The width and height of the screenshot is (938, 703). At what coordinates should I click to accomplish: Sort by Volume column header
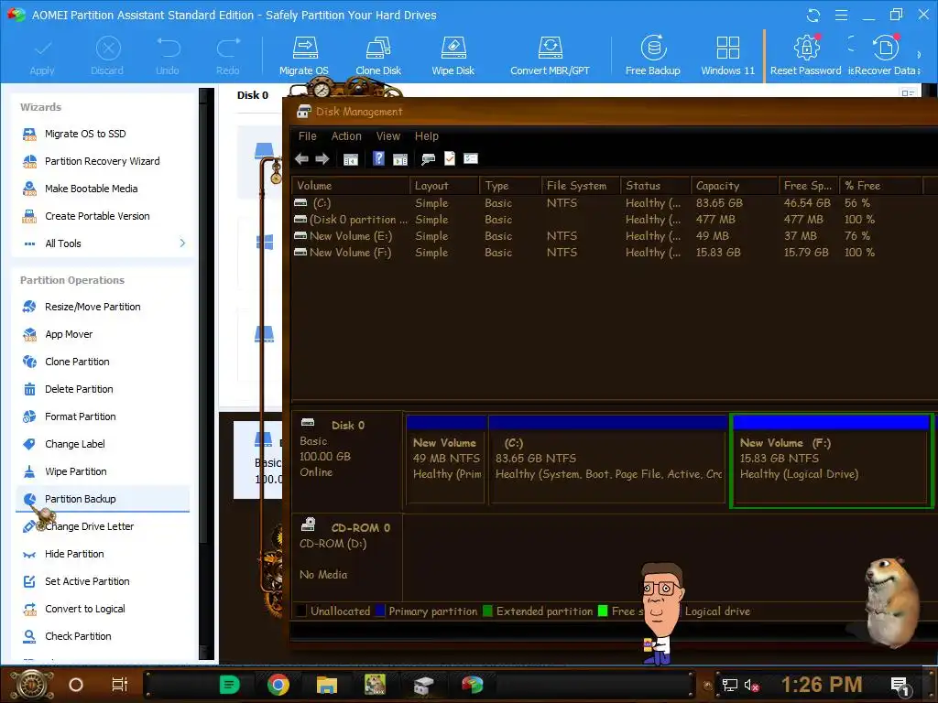click(x=351, y=186)
